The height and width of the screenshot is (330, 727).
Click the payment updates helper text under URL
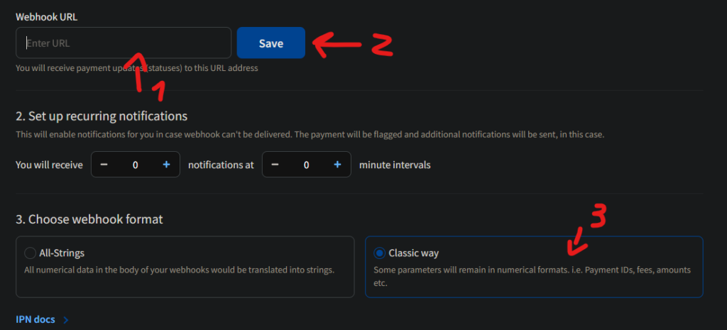tap(136, 68)
